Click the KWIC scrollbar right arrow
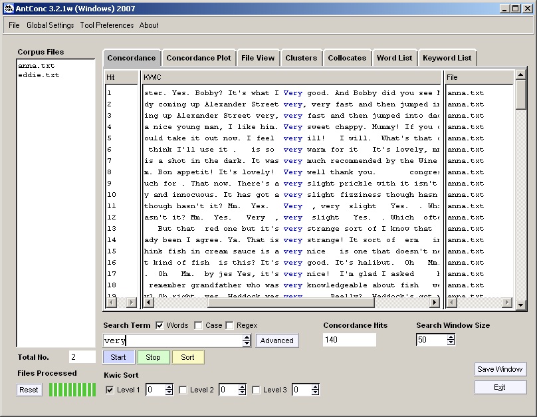 pyautogui.click(x=435, y=303)
